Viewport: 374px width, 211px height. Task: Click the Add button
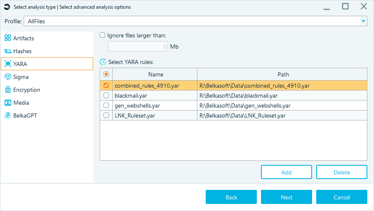tap(286, 172)
